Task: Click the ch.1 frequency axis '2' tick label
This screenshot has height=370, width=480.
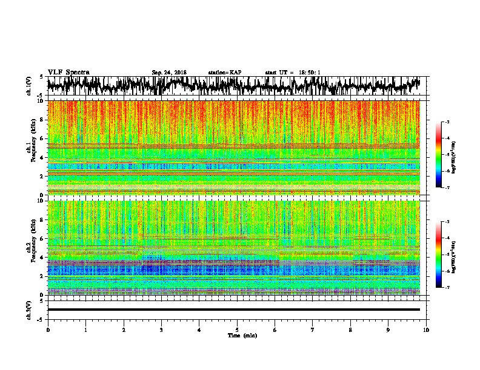Action: [42, 176]
